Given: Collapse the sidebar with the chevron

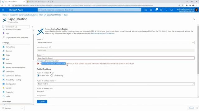Looking at the screenshot, I should 32,27.
